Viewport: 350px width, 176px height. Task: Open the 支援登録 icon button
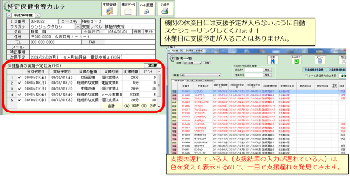tap(109, 9)
